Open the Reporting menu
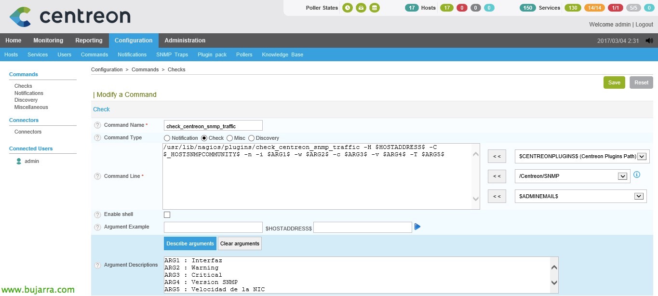Viewport: 658px width, 296px height. [x=89, y=40]
